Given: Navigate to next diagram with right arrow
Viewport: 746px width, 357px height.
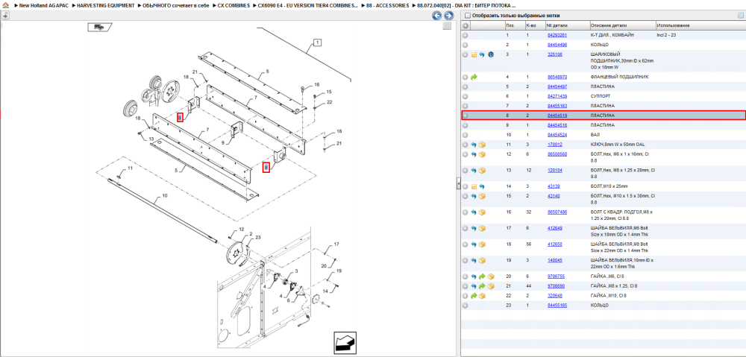Looking at the screenshot, I should (x=448, y=16).
